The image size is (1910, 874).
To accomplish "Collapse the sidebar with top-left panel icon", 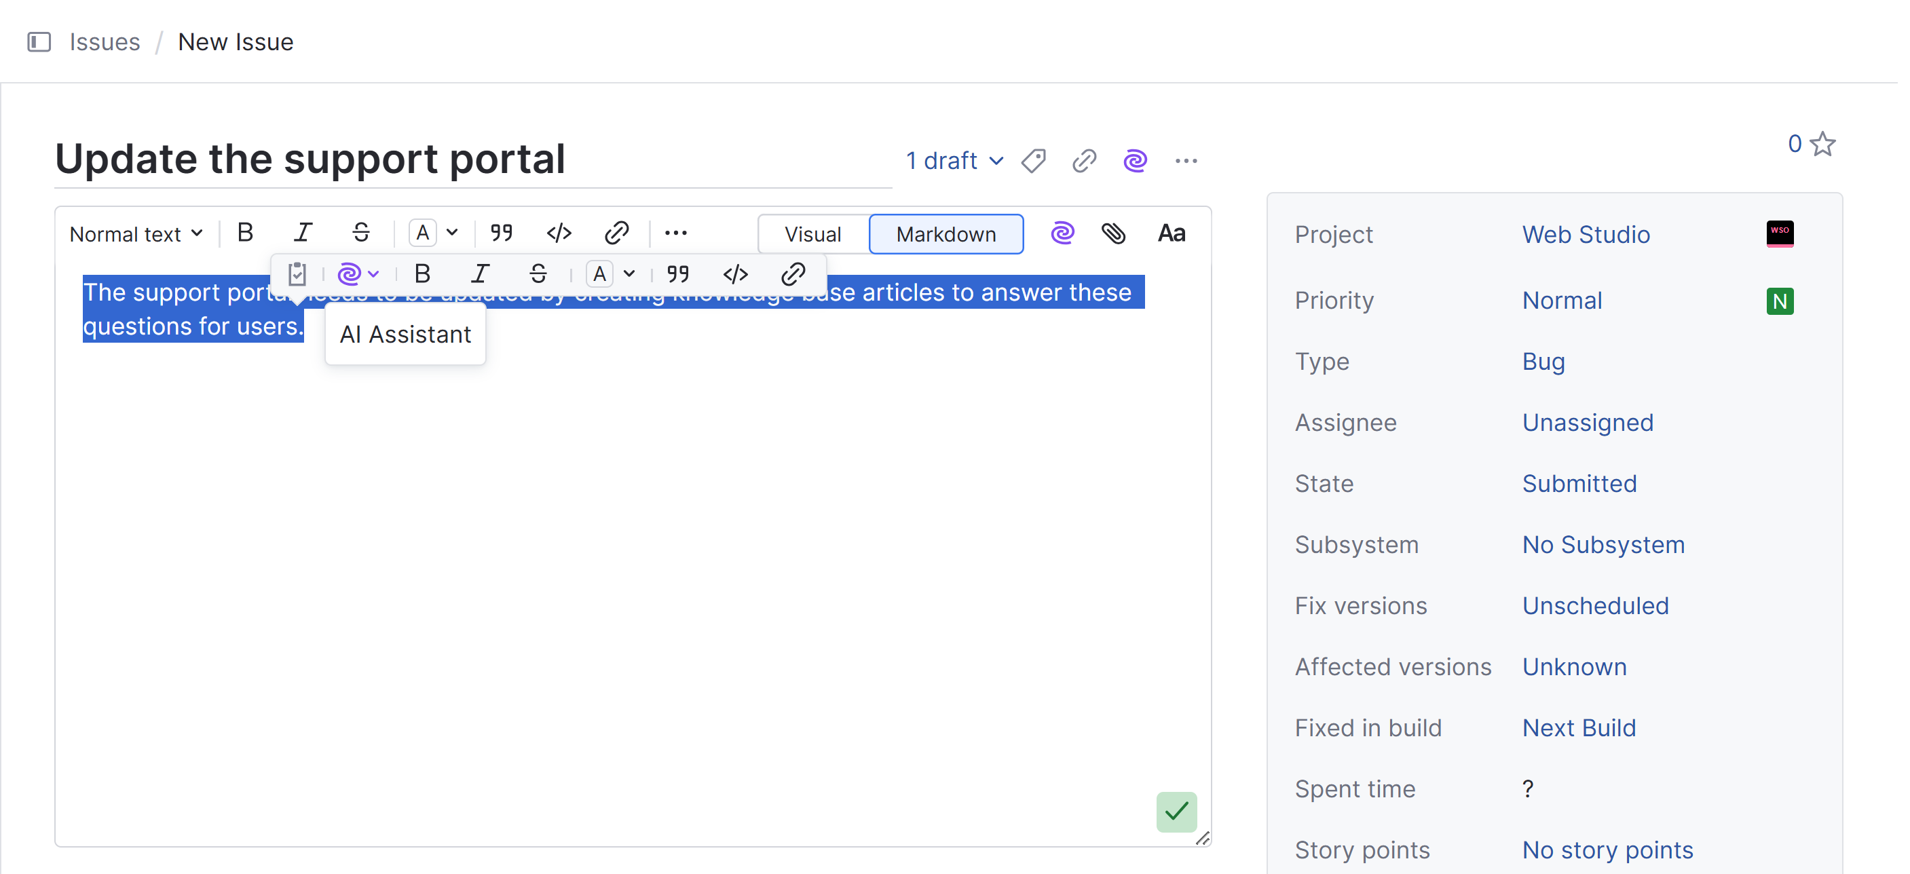I will [x=39, y=42].
